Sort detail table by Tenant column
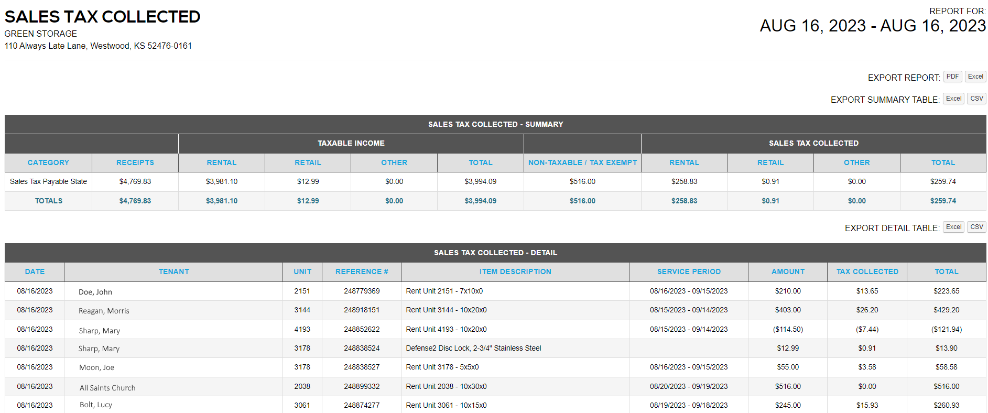Image resolution: width=988 pixels, height=413 pixels. click(173, 271)
